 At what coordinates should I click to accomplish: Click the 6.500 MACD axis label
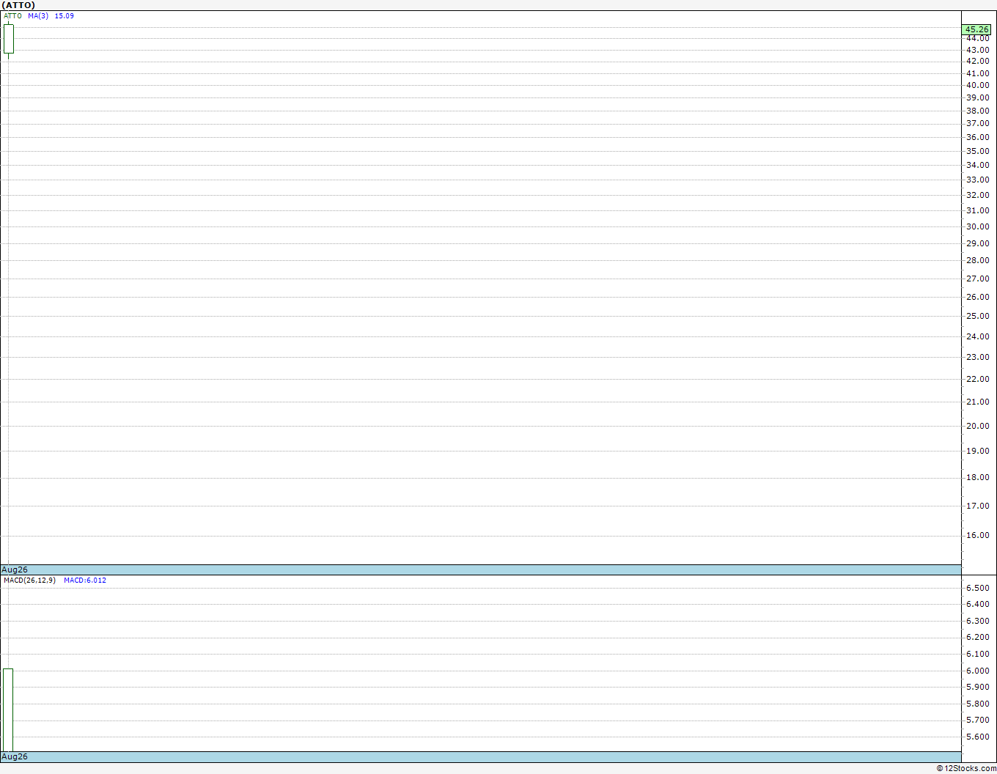pyautogui.click(x=977, y=588)
